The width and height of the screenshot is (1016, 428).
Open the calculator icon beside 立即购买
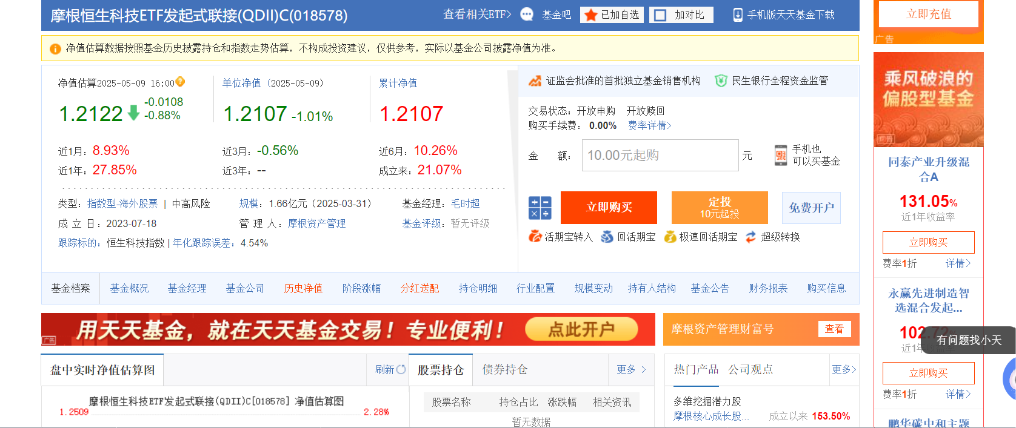(x=540, y=208)
